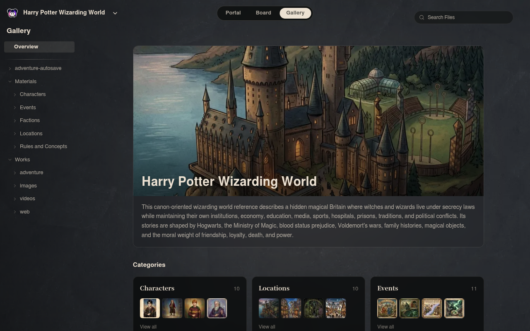Viewport: 530px width, 331px height.
Task: Expand the Events tree chevron
Action: (x=15, y=108)
